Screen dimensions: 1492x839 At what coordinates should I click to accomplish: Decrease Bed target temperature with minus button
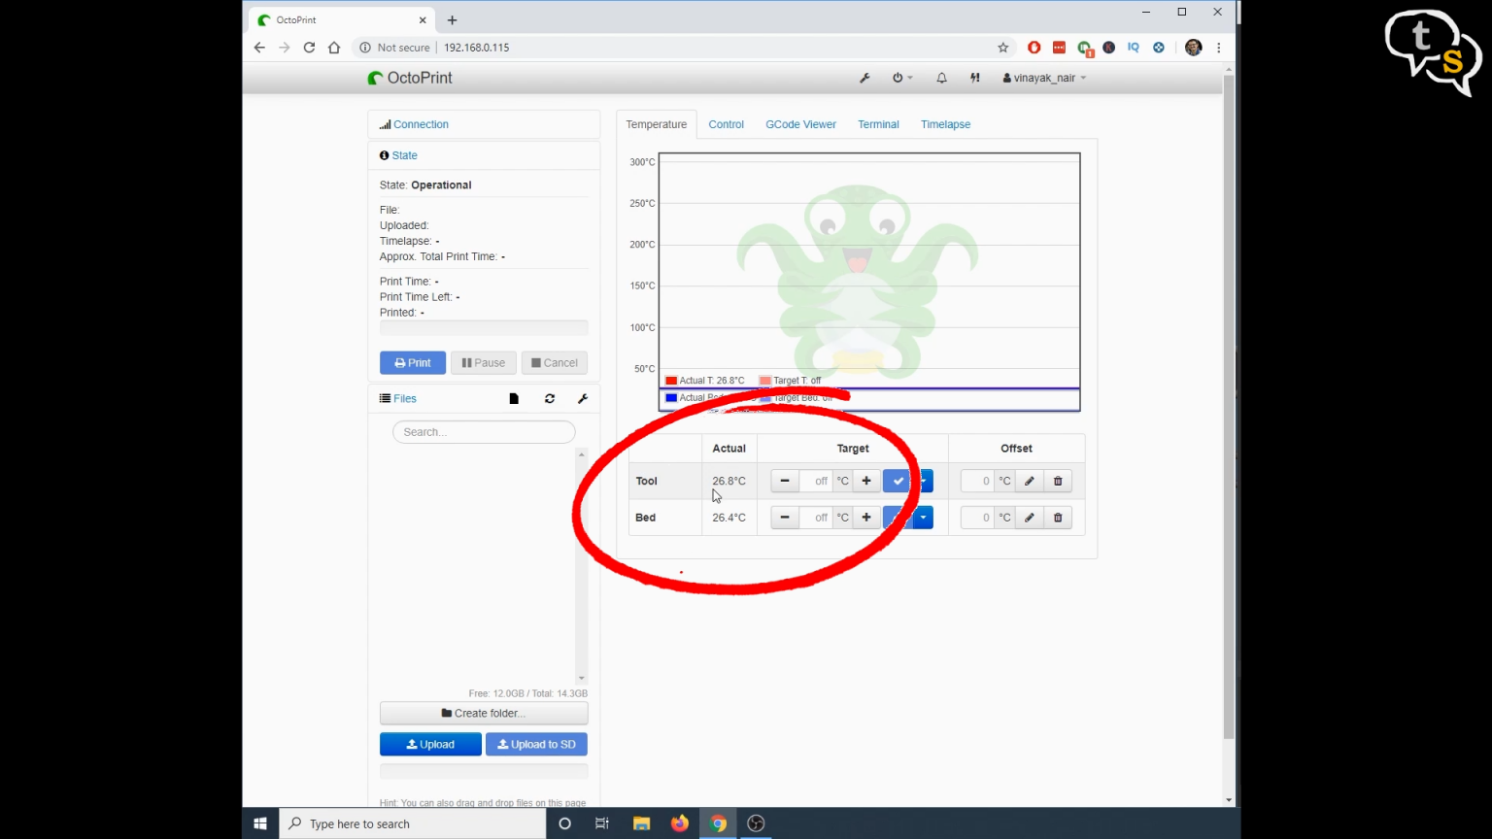pyautogui.click(x=784, y=517)
